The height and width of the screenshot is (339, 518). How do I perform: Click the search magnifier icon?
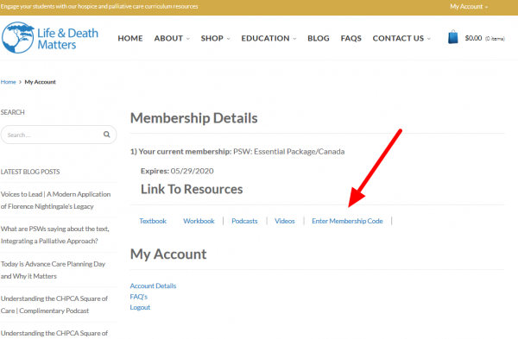[107, 135]
